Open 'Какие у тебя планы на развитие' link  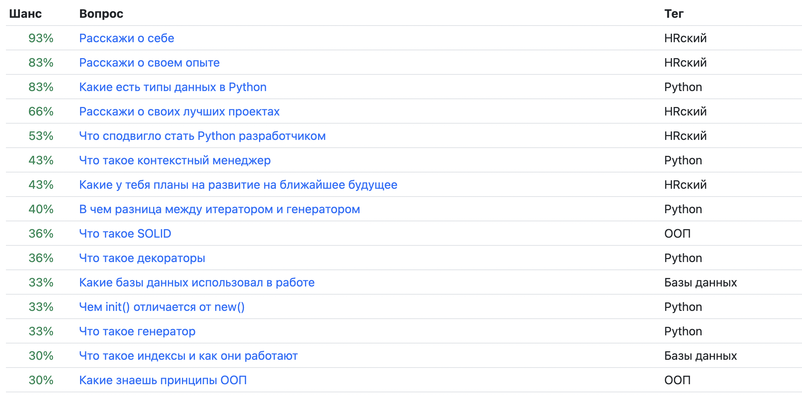point(238,185)
